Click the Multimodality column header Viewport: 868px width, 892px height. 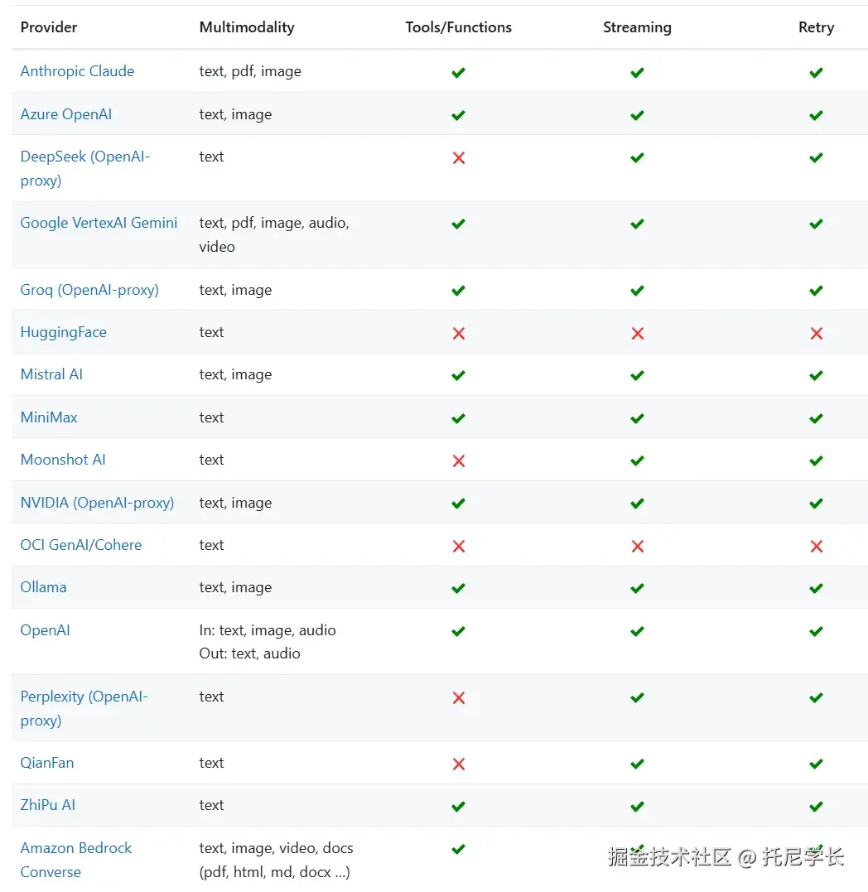(247, 27)
